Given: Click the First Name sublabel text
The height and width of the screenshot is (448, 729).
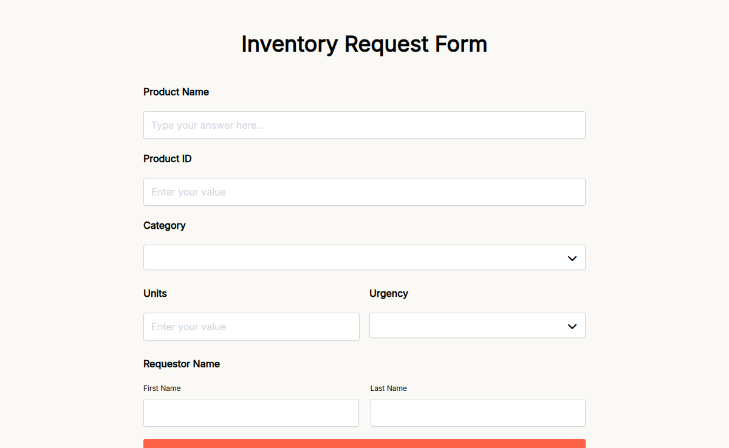Looking at the screenshot, I should click(162, 388).
